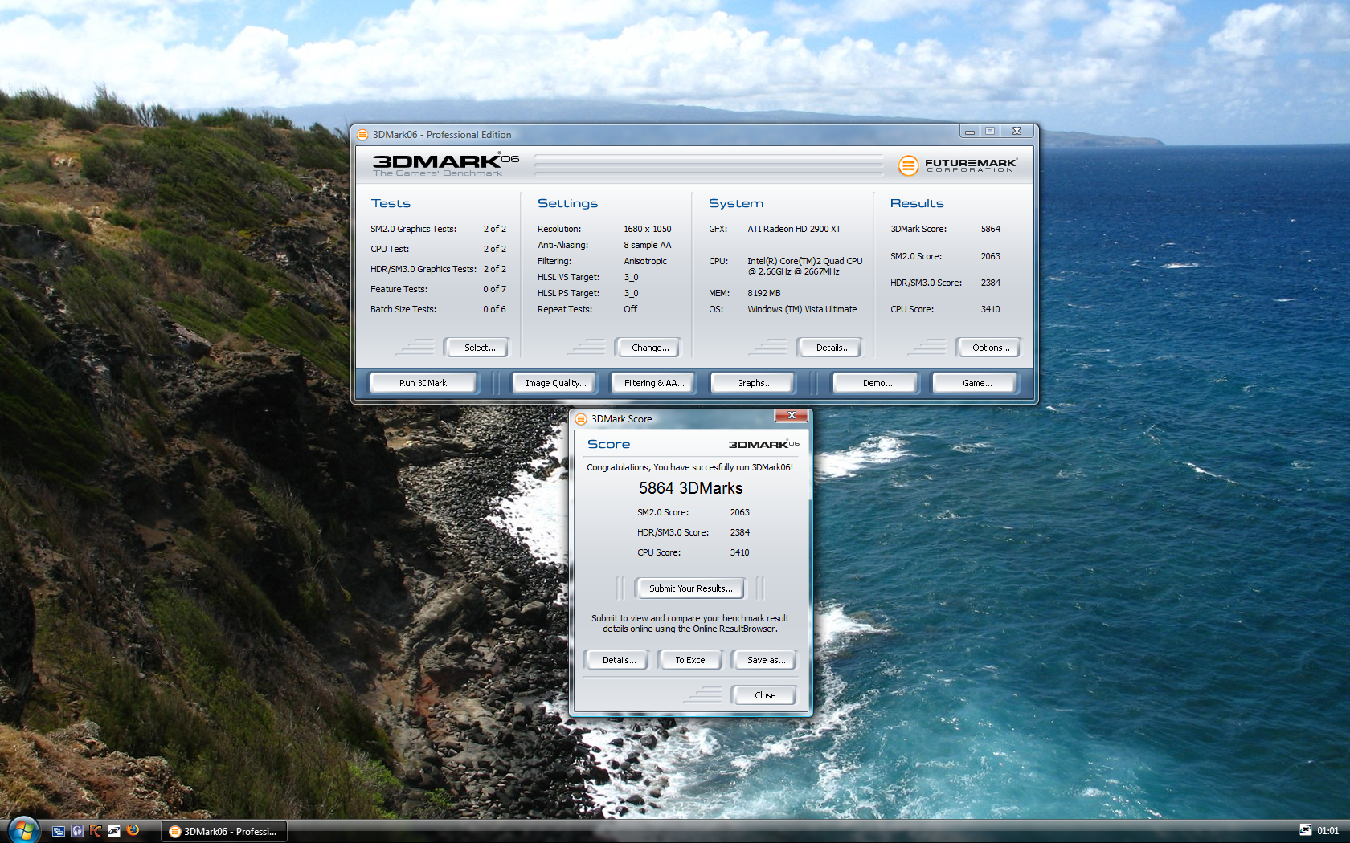Screen dimensions: 1350x843
Task: Open Options under Results
Action: pyautogui.click(x=990, y=348)
